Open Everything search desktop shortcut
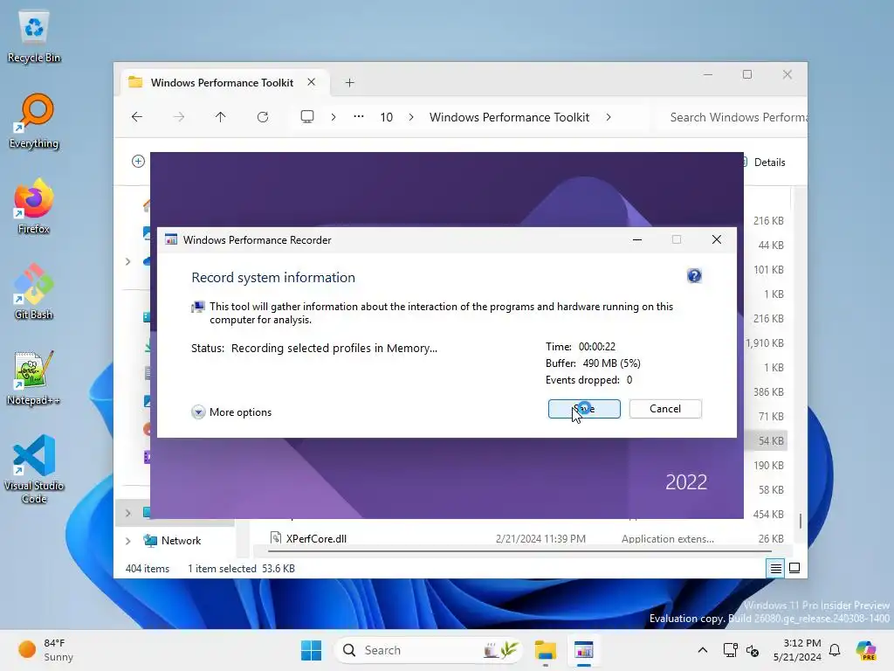 click(34, 121)
